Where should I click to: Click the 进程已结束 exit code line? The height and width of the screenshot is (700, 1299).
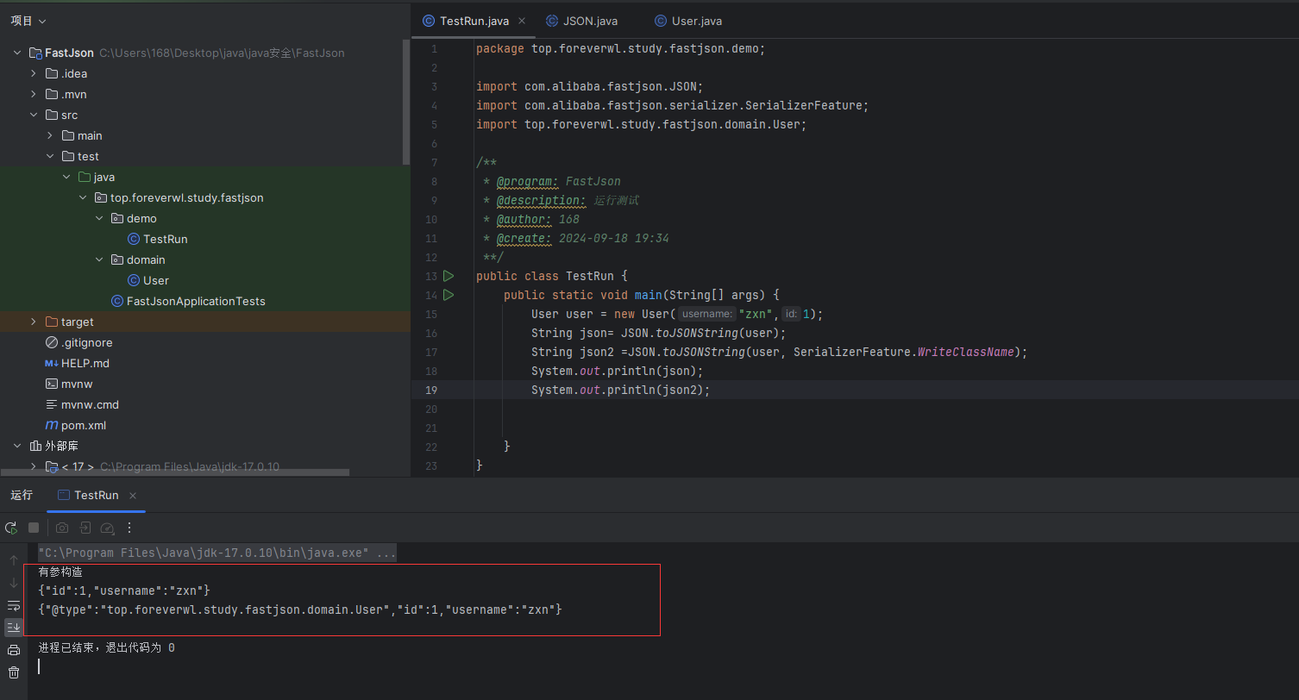click(x=106, y=647)
